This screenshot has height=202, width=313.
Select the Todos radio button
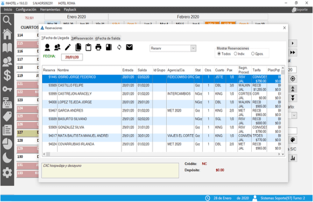click(219, 54)
